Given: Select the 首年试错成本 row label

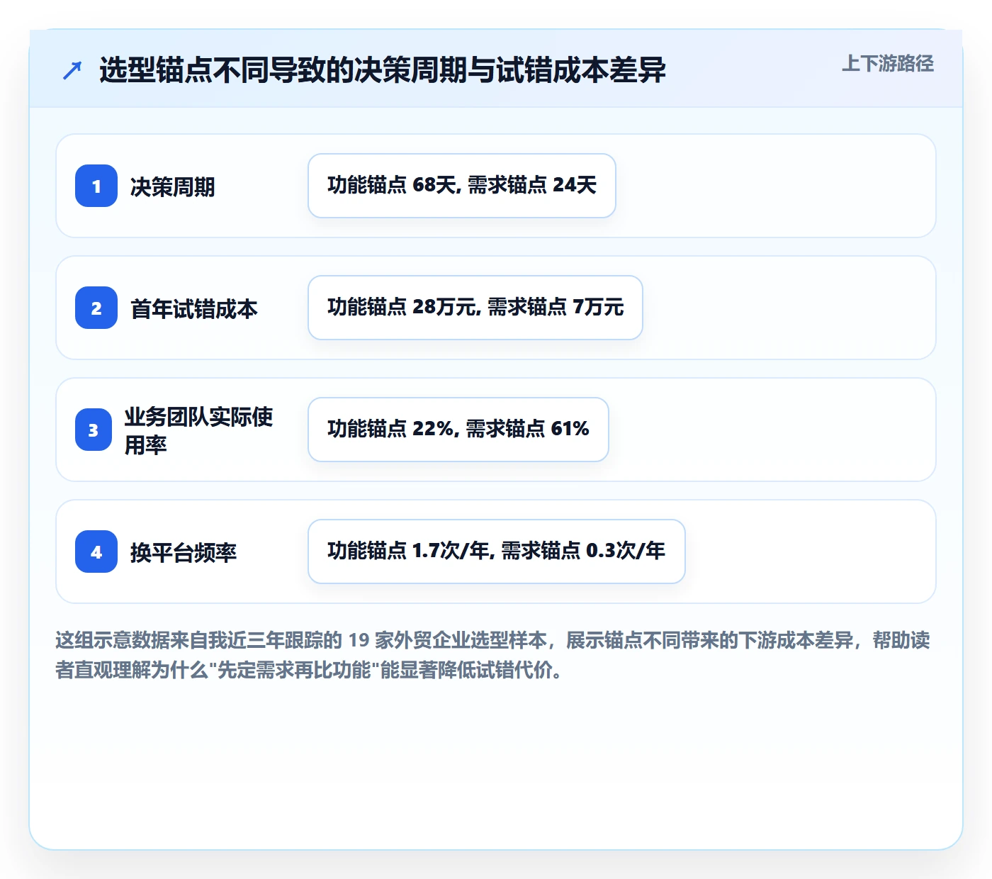Looking at the screenshot, I should [x=194, y=308].
